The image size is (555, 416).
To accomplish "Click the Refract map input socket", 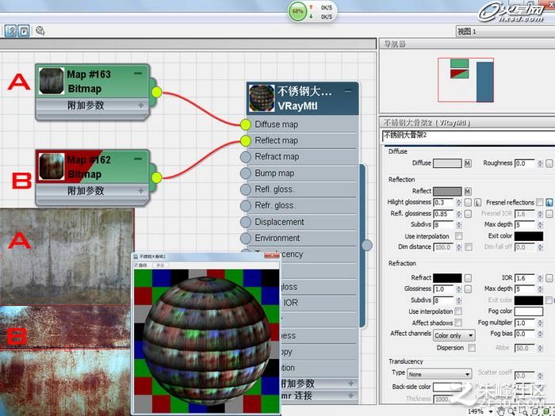I will [245, 157].
